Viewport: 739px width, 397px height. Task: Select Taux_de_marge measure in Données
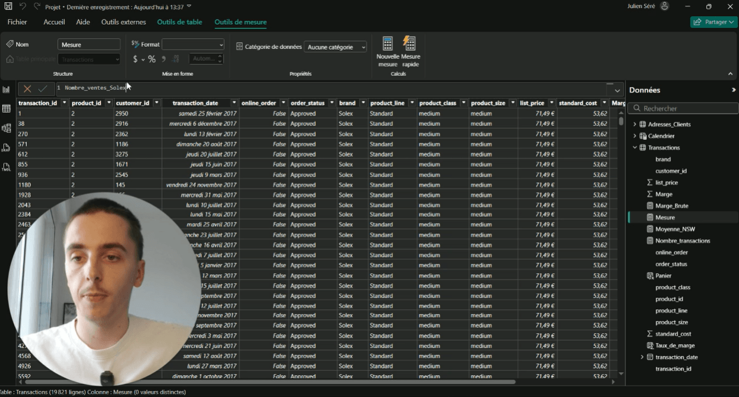[675, 345]
